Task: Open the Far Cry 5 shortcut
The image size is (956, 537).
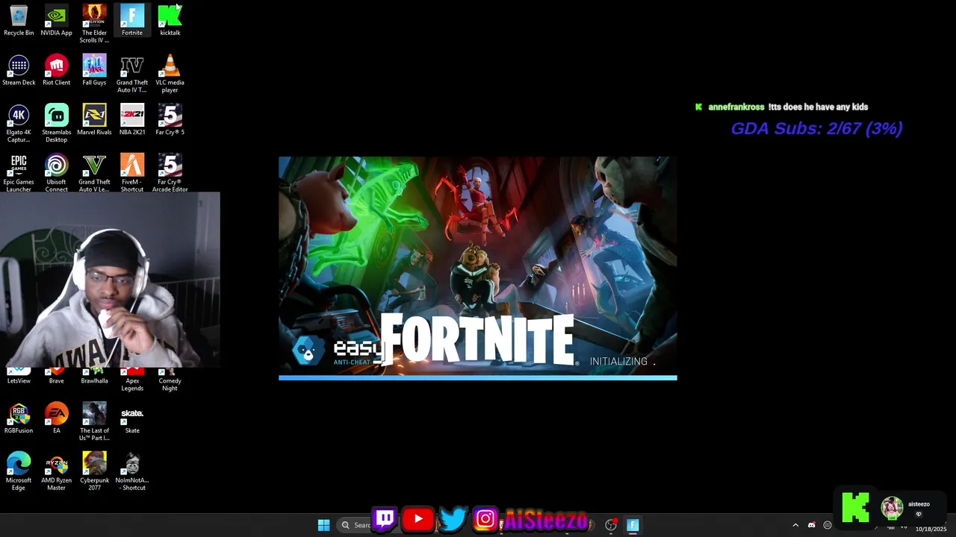Action: point(170,119)
